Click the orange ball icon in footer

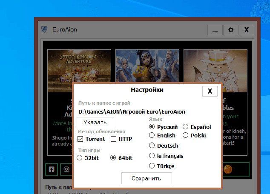click(x=228, y=168)
